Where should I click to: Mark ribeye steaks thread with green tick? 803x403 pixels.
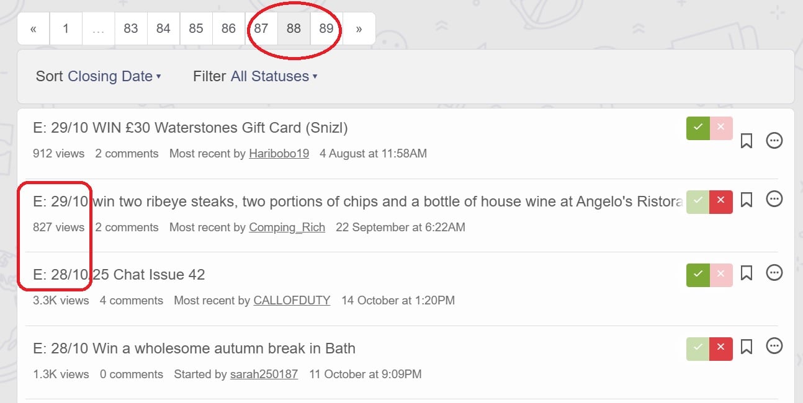pyautogui.click(x=698, y=201)
